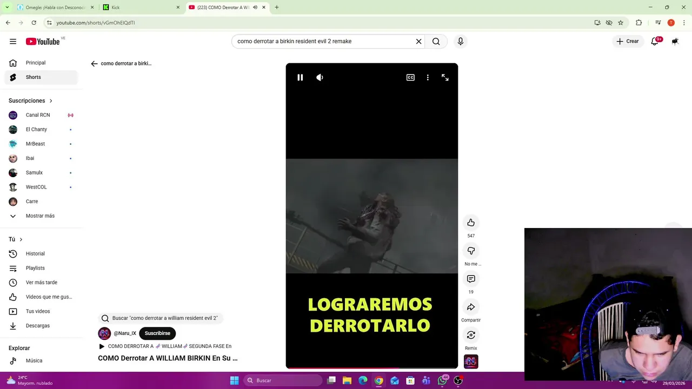Screen dimensions: 692x389
Task: Click the Crear button
Action: (x=628, y=41)
